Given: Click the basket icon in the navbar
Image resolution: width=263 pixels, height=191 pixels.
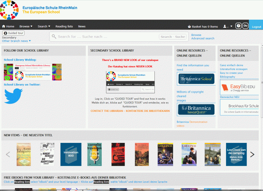Looking at the screenshot, I should (189, 26).
